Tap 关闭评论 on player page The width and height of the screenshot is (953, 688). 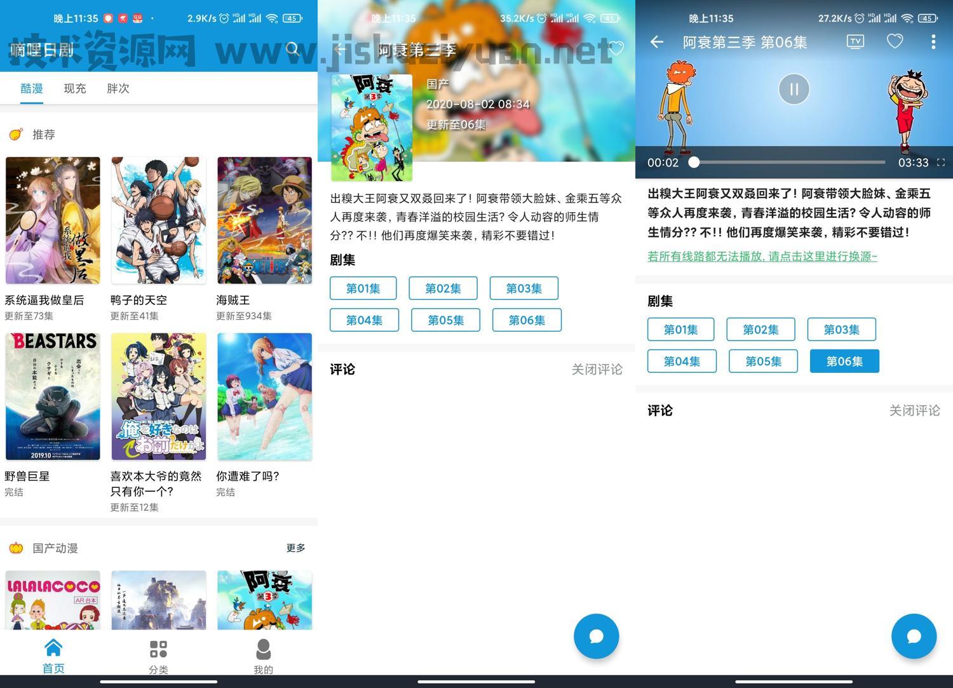[914, 410]
